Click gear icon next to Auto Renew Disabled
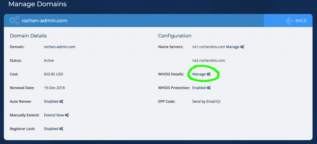The height and width of the screenshot is (144, 317). point(61,102)
